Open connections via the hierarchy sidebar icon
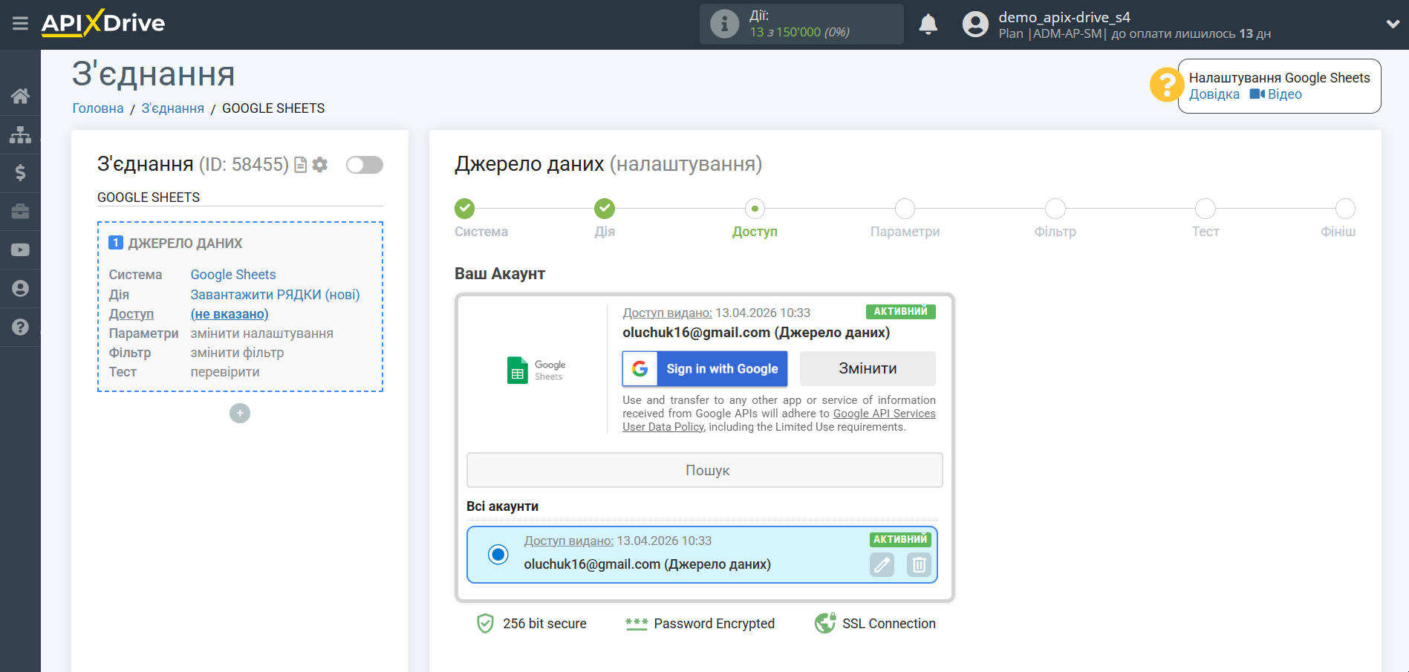1409x672 pixels. click(x=20, y=134)
